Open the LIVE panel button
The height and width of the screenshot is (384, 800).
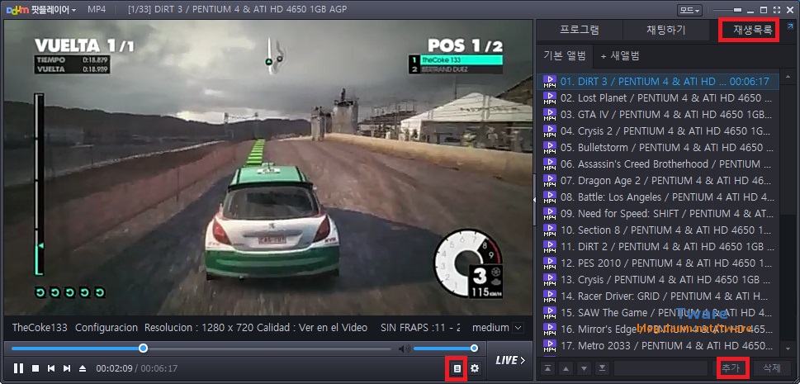click(510, 361)
